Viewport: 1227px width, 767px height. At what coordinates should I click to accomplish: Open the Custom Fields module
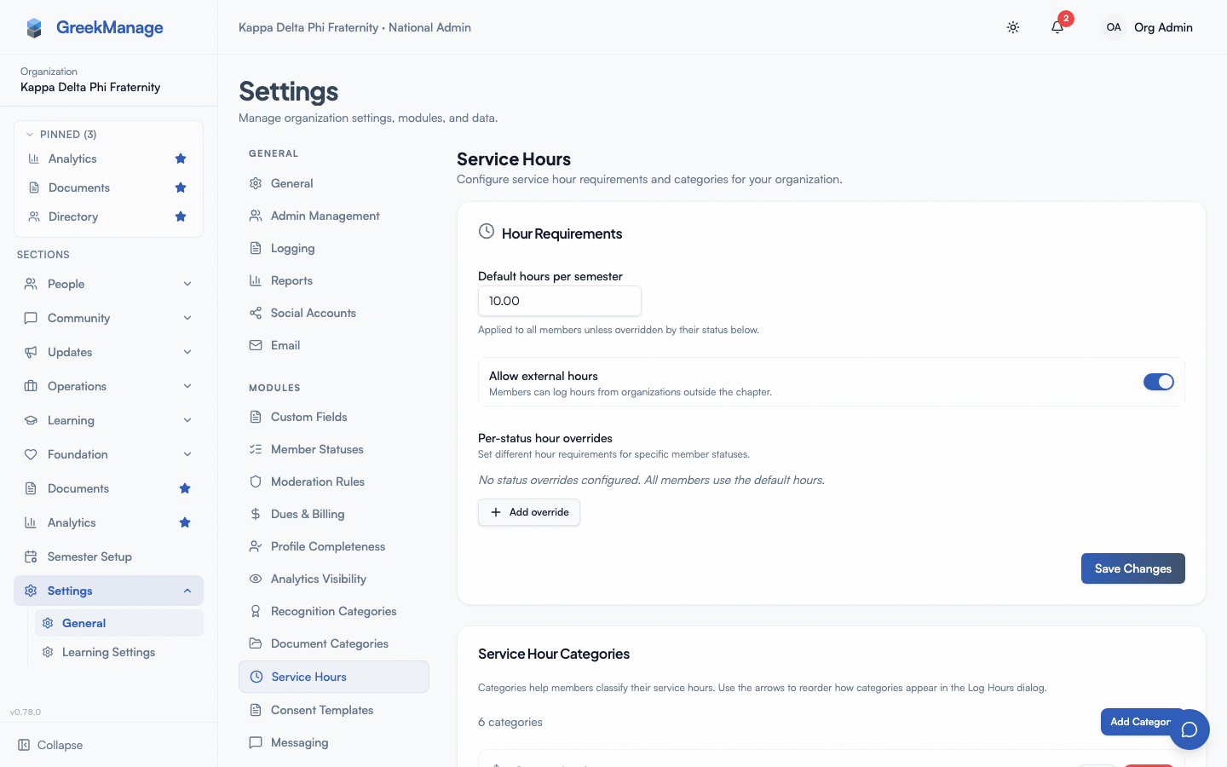click(x=334, y=417)
